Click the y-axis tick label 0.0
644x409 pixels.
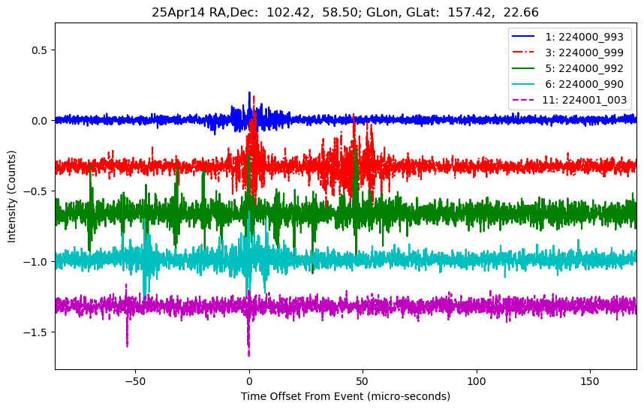40,121
